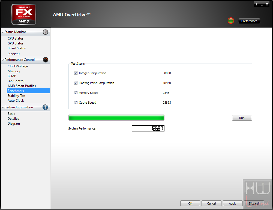273x210 pixels.
Task: Click the Cache Speed label
Action: 87,103
